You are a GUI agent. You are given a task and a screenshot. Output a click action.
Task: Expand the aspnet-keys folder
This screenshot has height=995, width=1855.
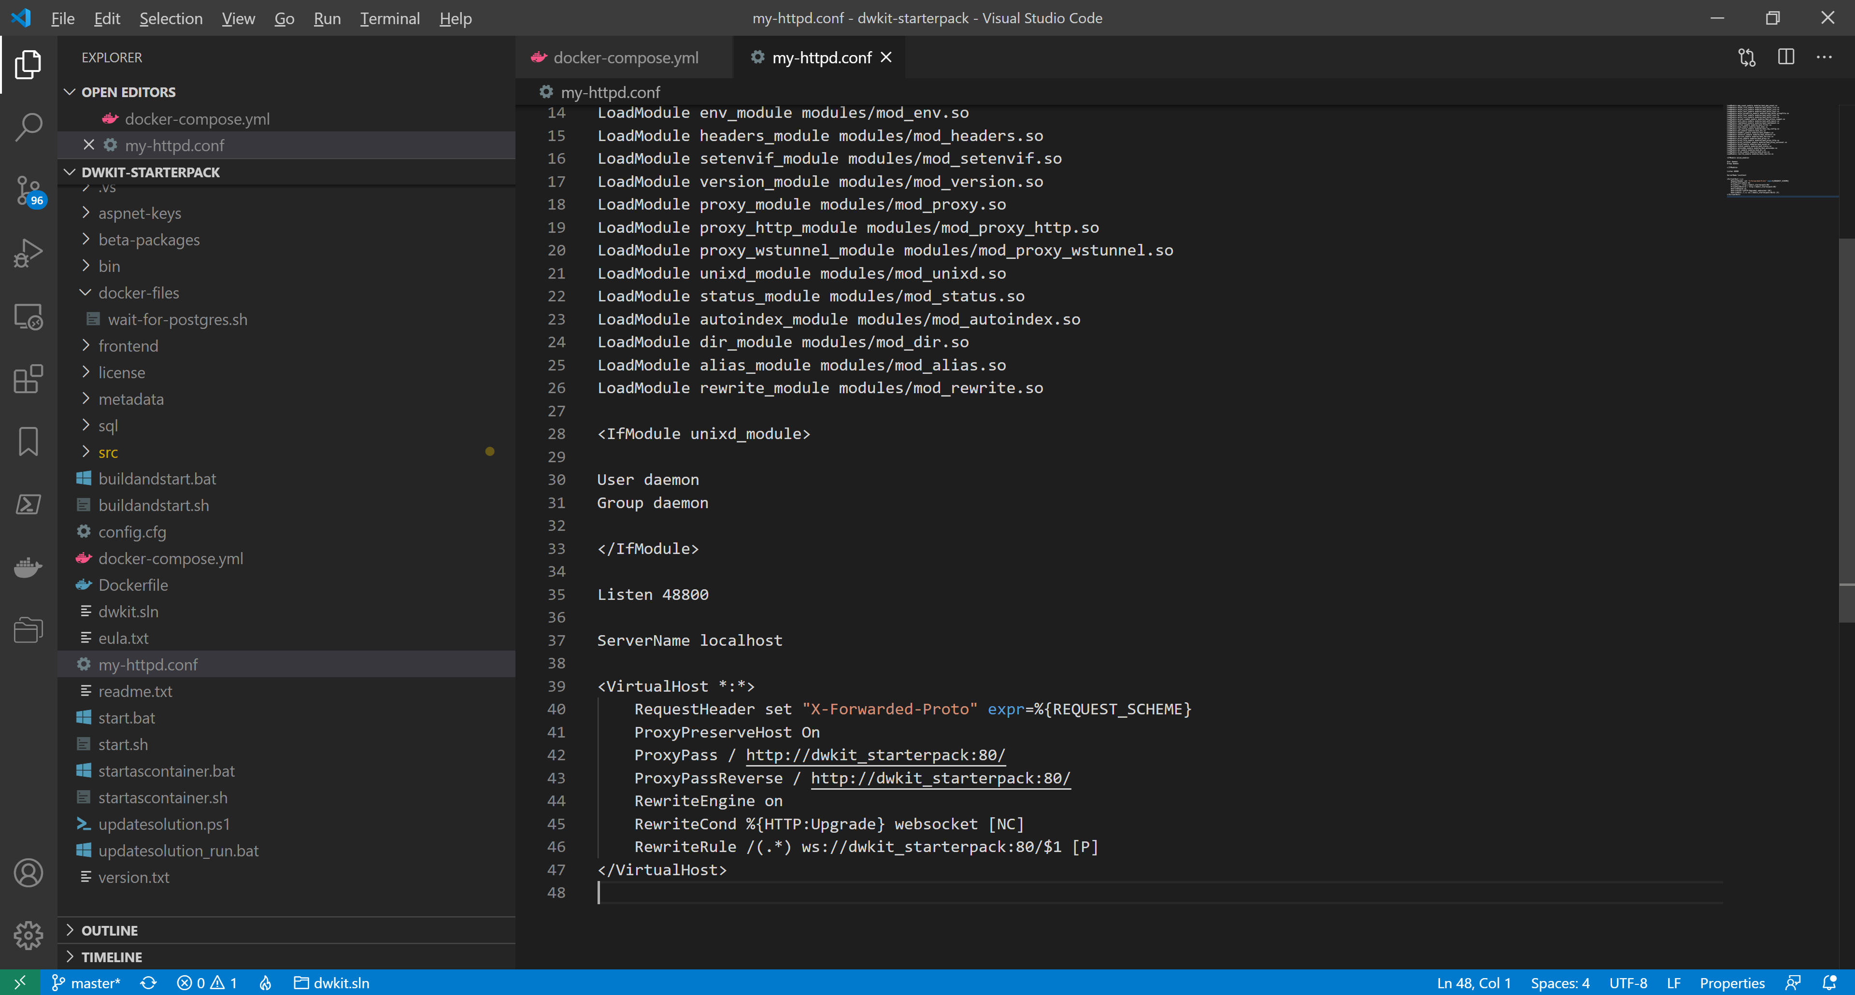click(x=140, y=213)
